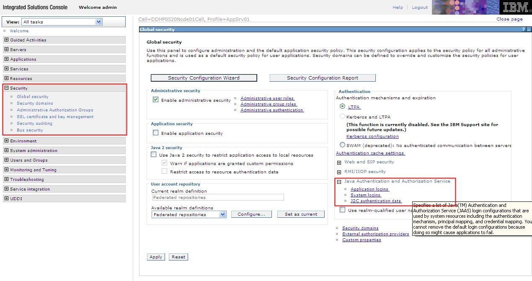Open System logins link

366,195
